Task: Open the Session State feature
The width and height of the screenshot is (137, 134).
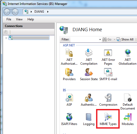Action: [x=89, y=74]
